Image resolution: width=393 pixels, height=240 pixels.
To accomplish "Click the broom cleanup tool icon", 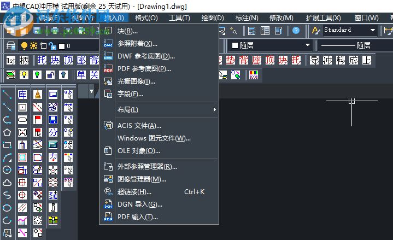I will tap(38, 95).
